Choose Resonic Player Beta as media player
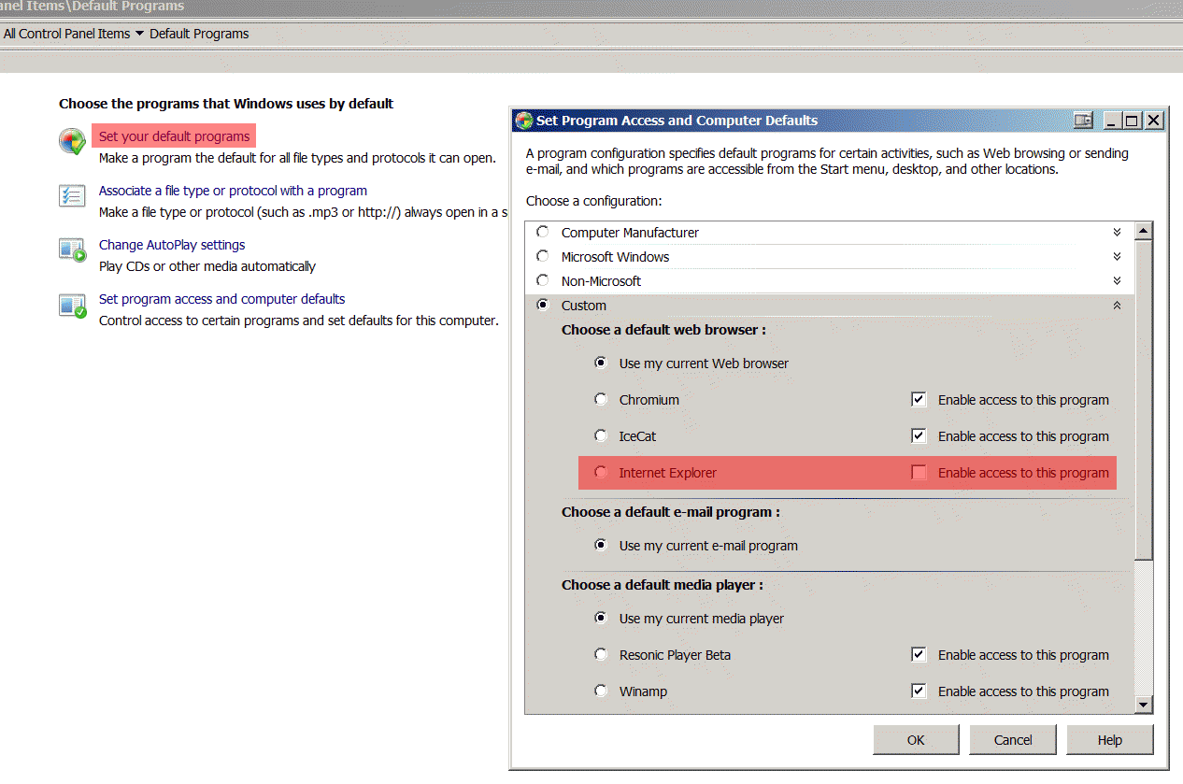 tap(601, 654)
